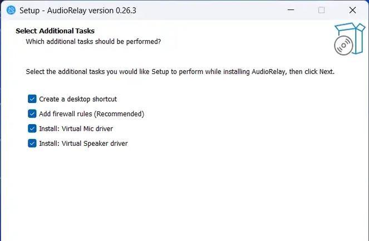Uncheck the Create a desktop shortcut checkbox
The height and width of the screenshot is (241, 369).
click(32, 99)
